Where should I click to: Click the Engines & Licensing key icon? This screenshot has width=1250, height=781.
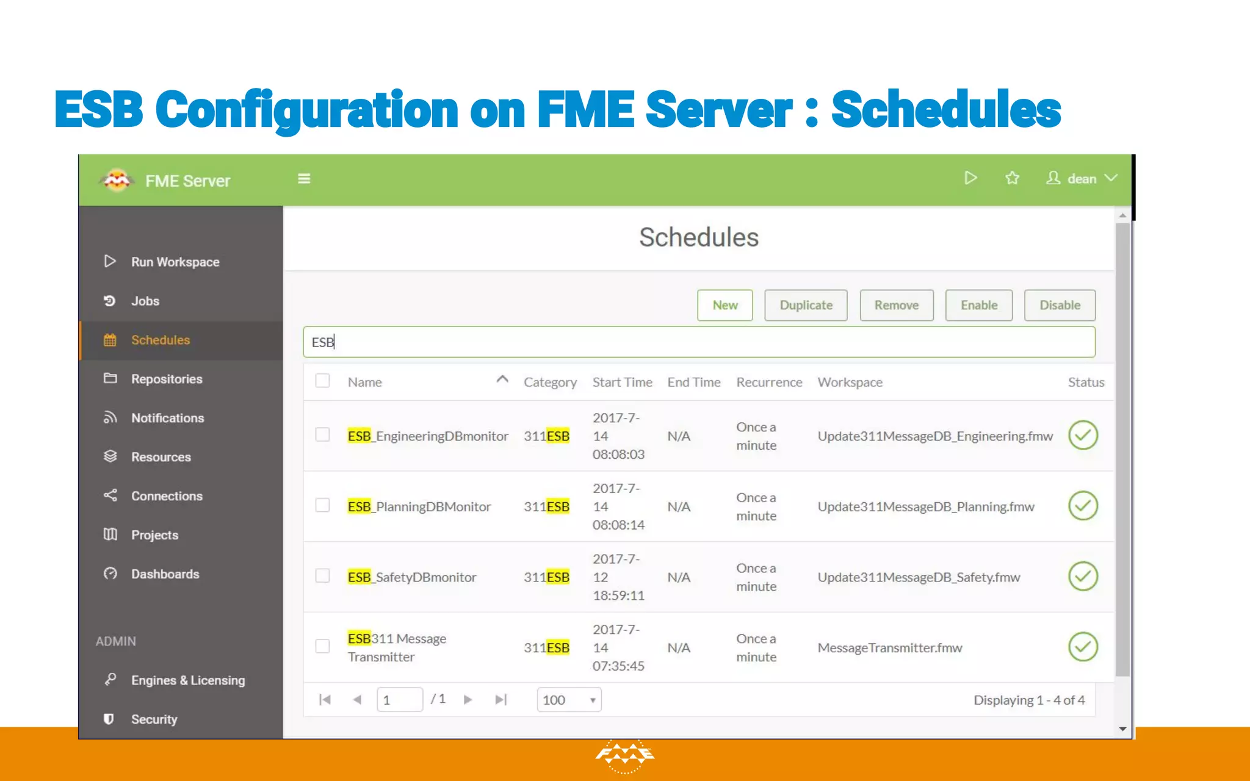click(x=110, y=679)
